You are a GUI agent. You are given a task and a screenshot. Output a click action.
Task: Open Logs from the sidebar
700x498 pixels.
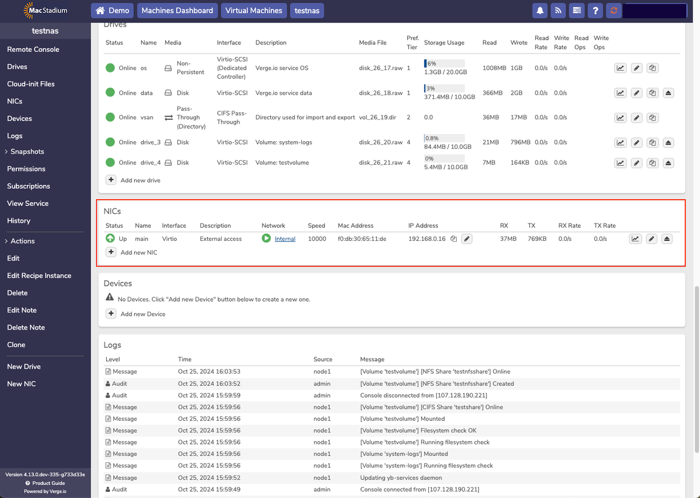[x=15, y=136]
